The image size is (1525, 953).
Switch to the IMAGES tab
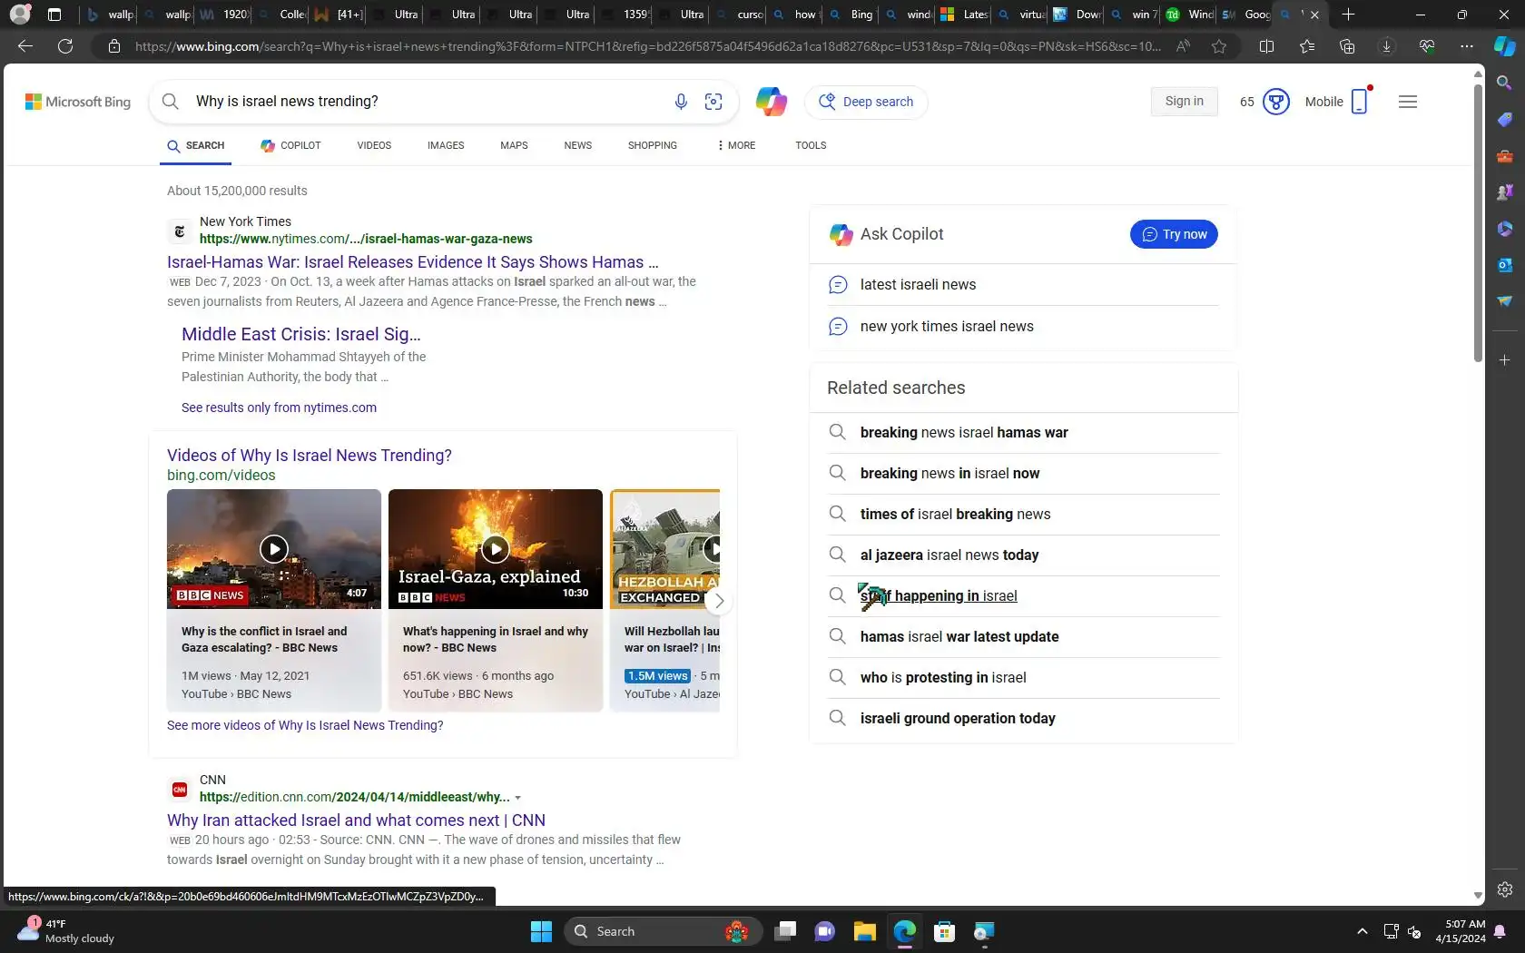click(446, 145)
